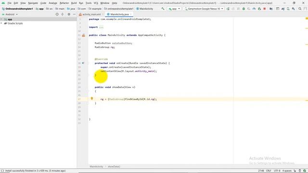The image size is (308, 173).
Task: Open the Help menu
Action: pyautogui.click(x=115, y=3)
